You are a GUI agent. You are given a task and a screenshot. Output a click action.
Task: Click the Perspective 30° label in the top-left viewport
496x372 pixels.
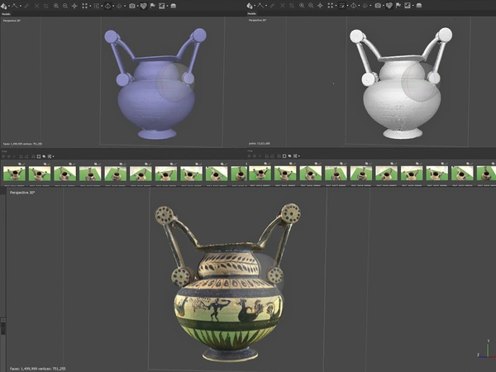[x=14, y=19]
